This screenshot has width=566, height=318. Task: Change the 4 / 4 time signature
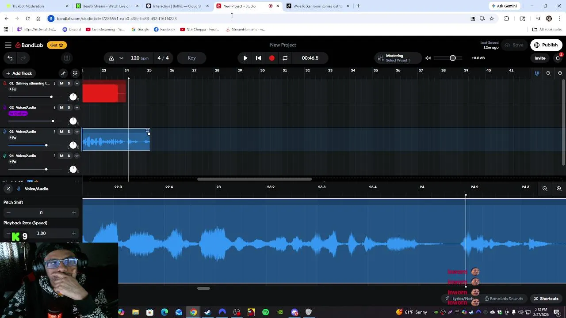click(x=163, y=58)
